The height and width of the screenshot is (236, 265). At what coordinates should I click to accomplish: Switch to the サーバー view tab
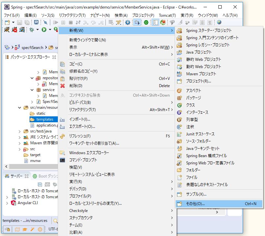[16, 176]
